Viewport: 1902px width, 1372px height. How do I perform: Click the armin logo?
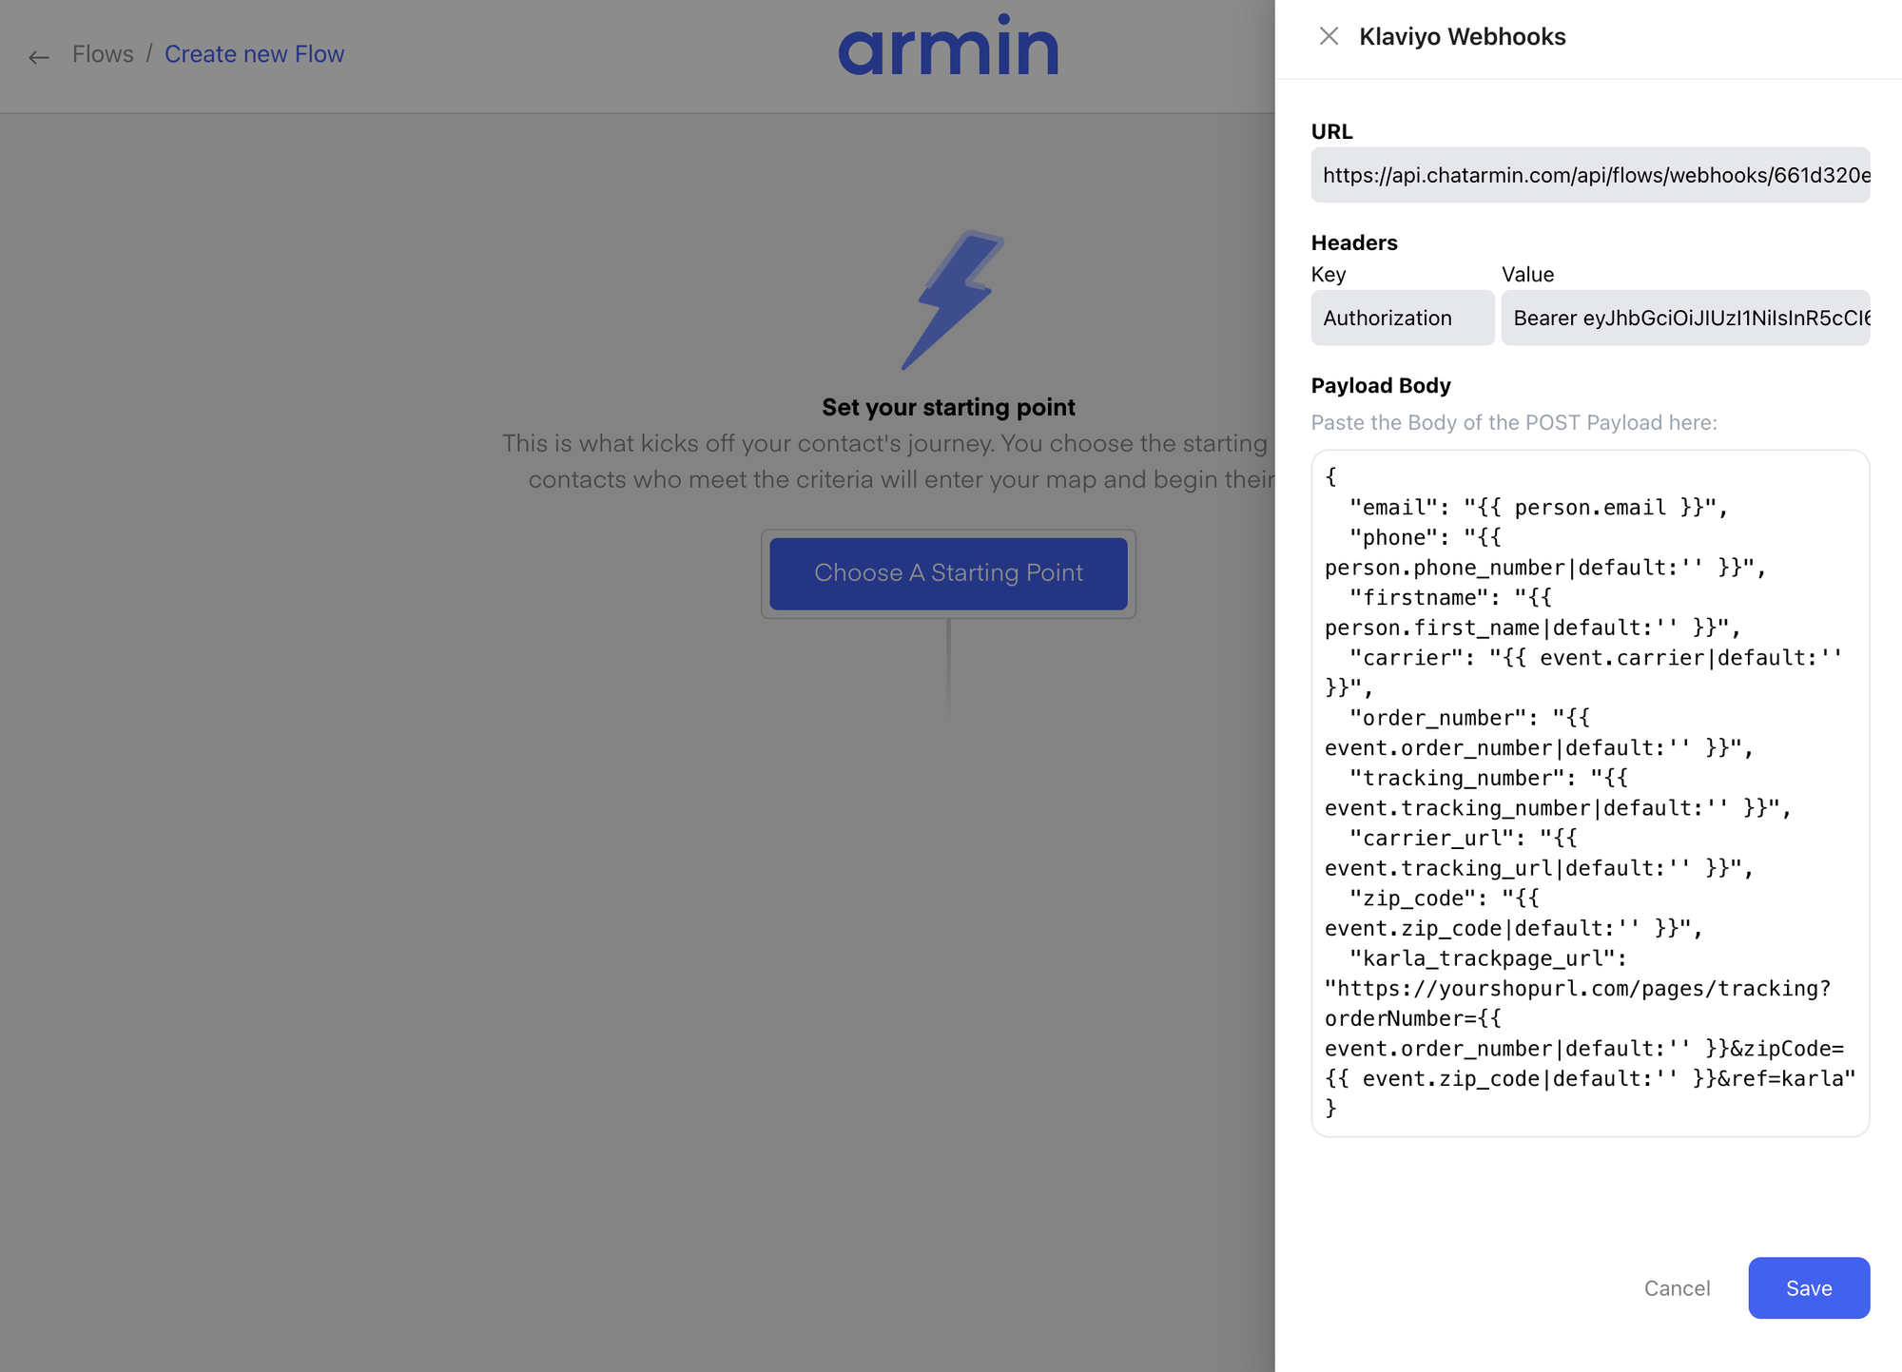[948, 48]
